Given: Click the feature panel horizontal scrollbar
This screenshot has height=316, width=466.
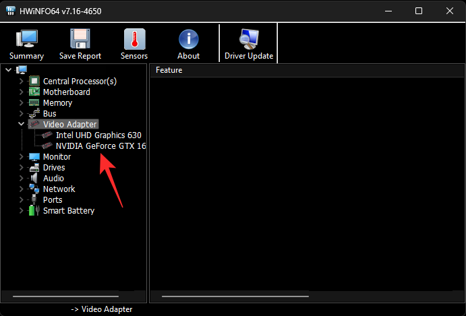Looking at the screenshot, I should click(235, 296).
